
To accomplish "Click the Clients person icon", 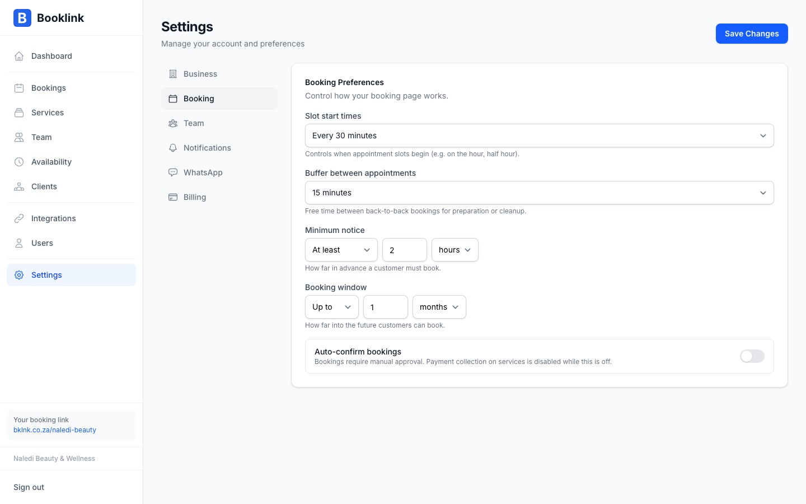I will 19,186.
